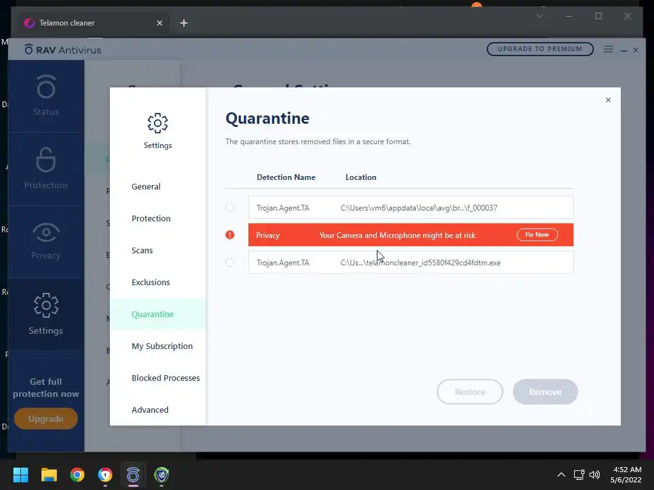Click Fix Now on privacy alert

click(x=537, y=235)
